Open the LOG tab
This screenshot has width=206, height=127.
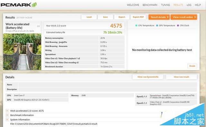pyautogui.click(x=189, y=5)
